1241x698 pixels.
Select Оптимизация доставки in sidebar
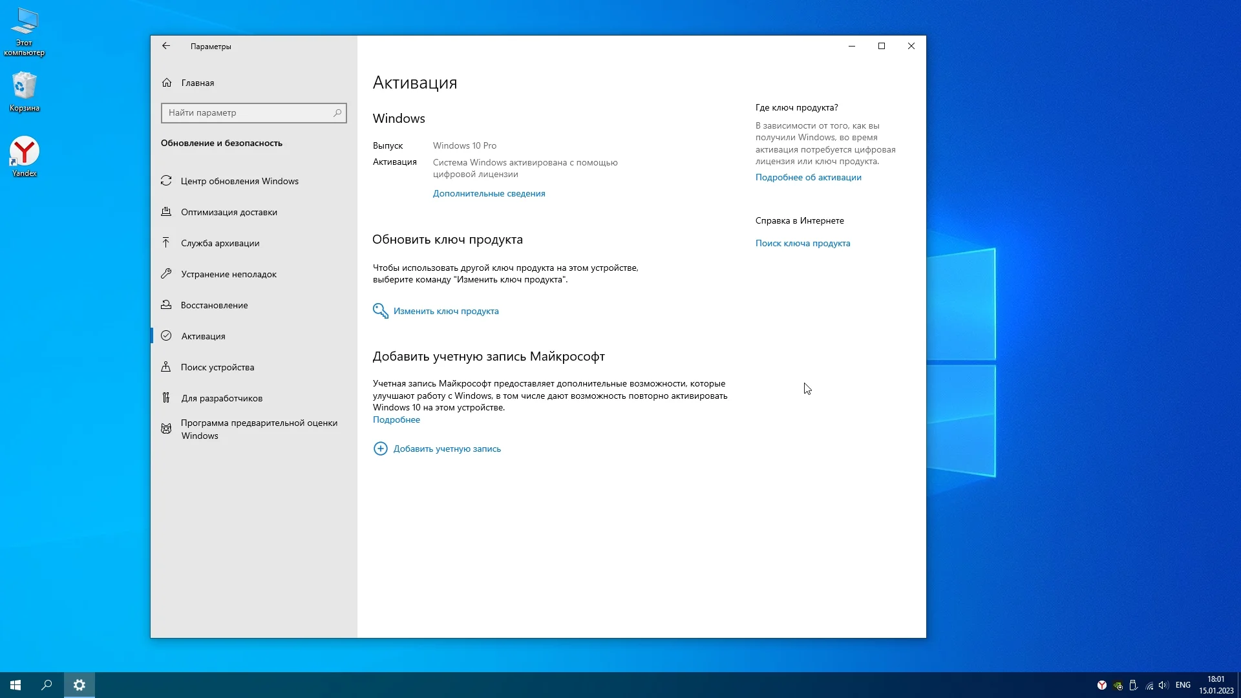click(x=229, y=212)
